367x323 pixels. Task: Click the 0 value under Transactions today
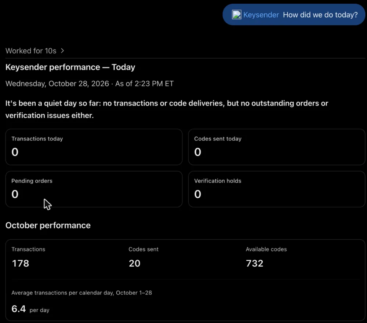(x=15, y=152)
